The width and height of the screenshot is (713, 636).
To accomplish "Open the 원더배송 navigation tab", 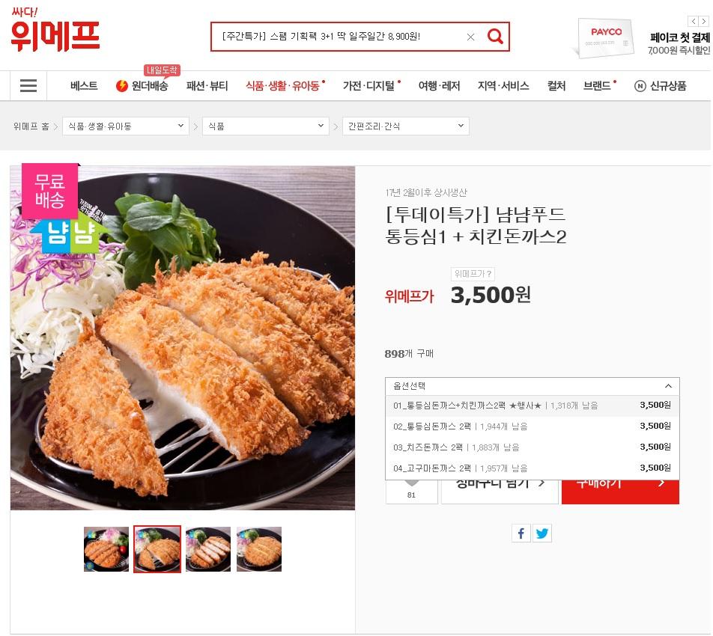I will click(142, 86).
